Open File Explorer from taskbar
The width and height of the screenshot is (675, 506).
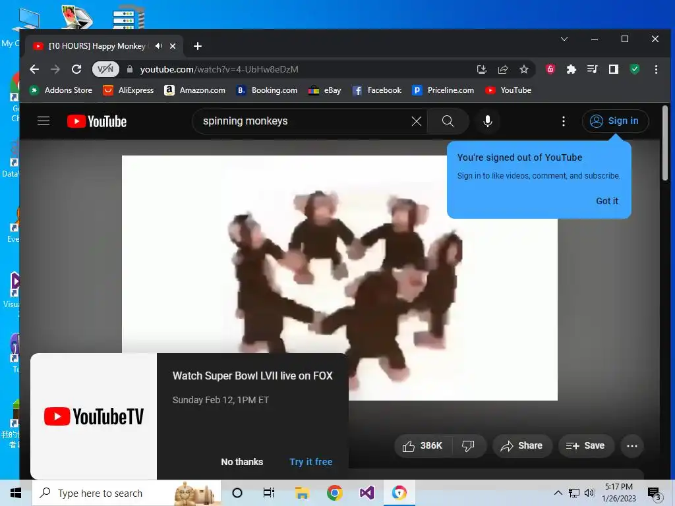(302, 493)
